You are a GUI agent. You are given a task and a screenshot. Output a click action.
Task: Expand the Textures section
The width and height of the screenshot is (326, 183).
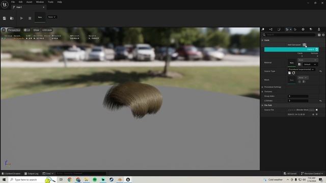pyautogui.click(x=262, y=91)
